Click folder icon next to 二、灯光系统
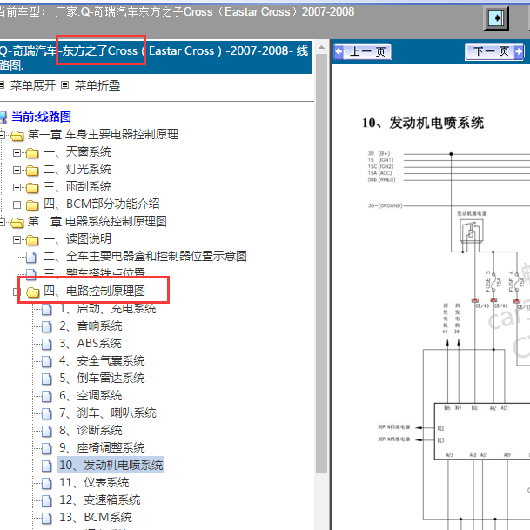 [32, 170]
